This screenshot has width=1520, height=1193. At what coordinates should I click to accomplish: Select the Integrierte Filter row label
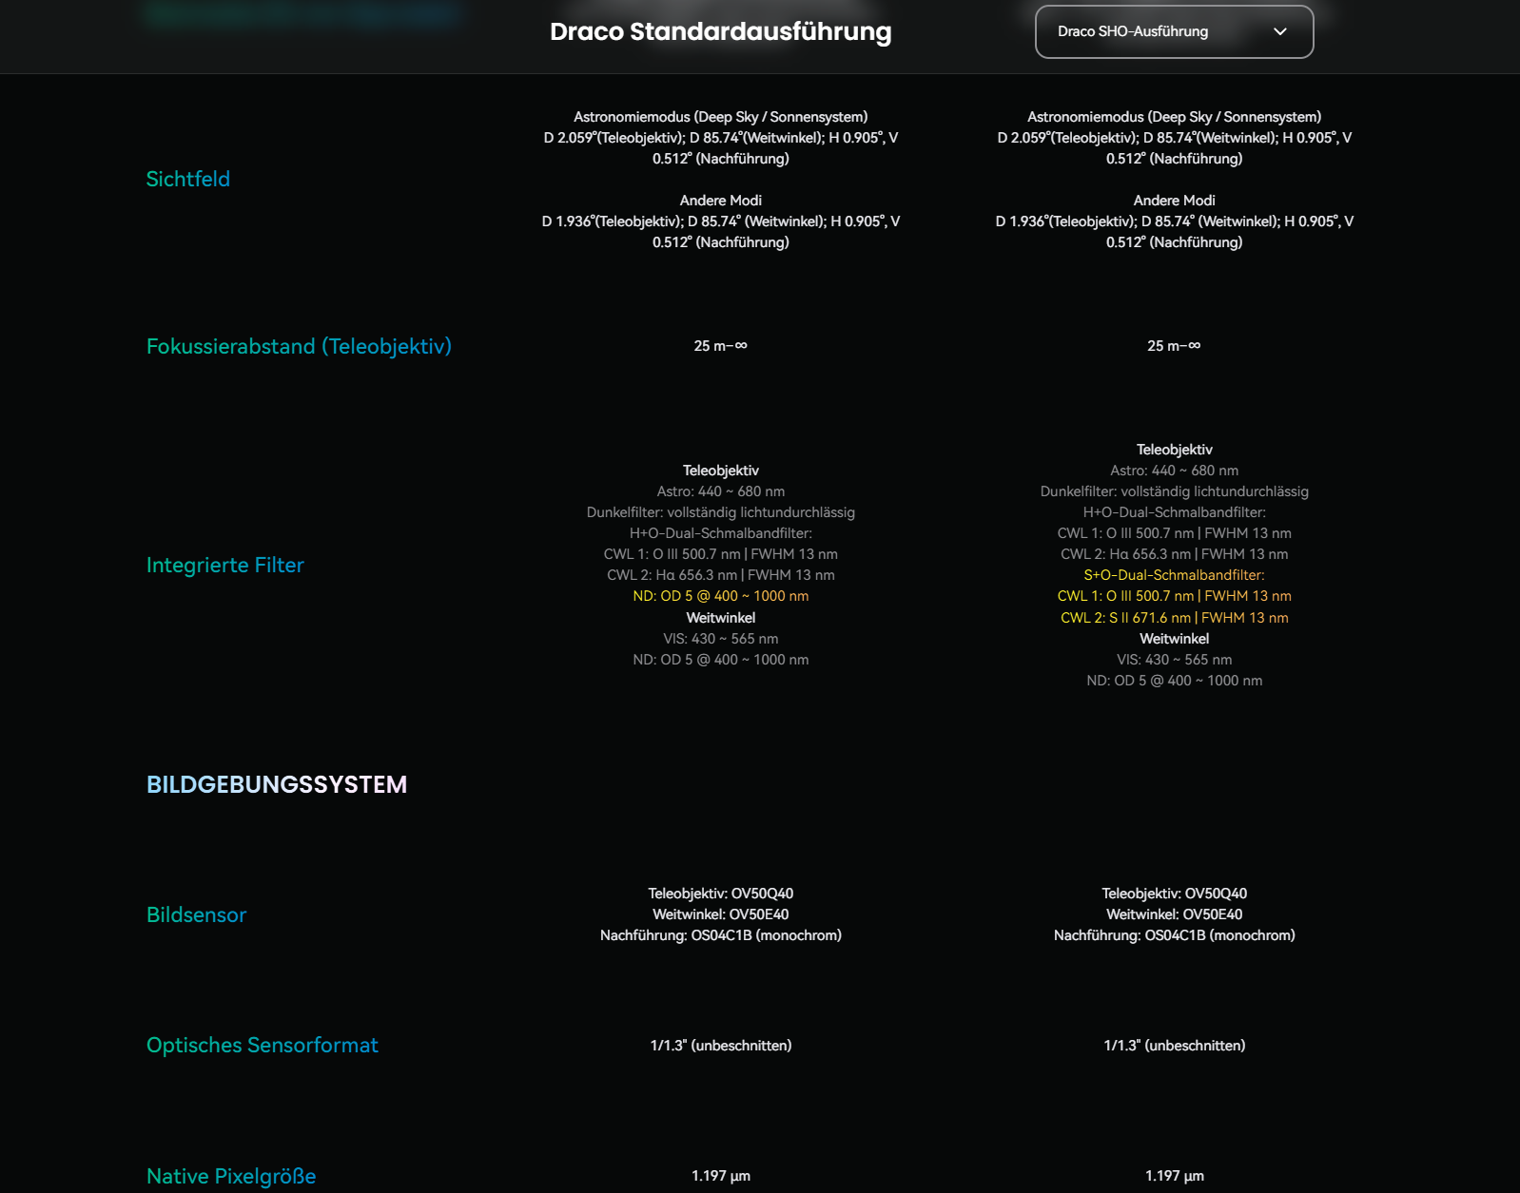click(x=225, y=565)
